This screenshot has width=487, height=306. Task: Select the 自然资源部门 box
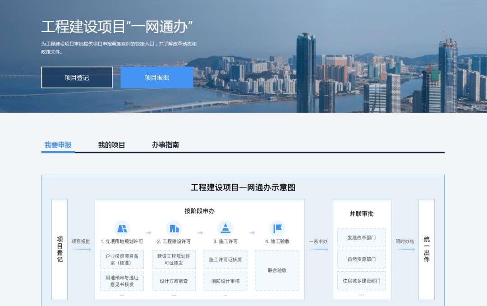coord(362,259)
